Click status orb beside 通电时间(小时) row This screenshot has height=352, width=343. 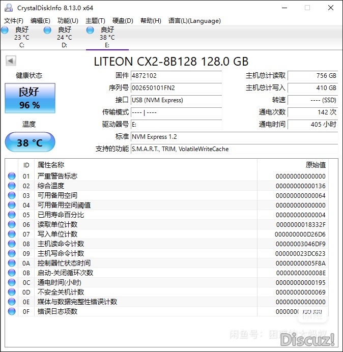tap(12, 282)
